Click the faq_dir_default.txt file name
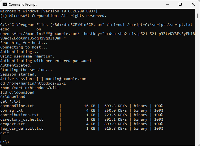This screenshot has height=146, width=200. click(x=22, y=129)
